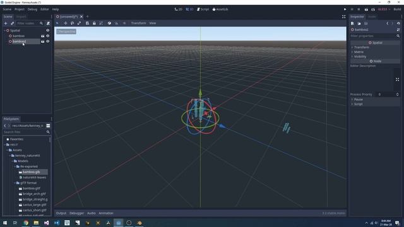Toggle Use Local Space tool
The width and height of the screenshot is (404, 227).
click(109, 23)
